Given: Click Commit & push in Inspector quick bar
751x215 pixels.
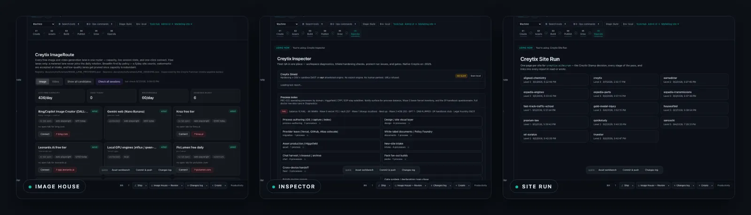Looking at the screenshot, I should pyautogui.click(x=388, y=170).
